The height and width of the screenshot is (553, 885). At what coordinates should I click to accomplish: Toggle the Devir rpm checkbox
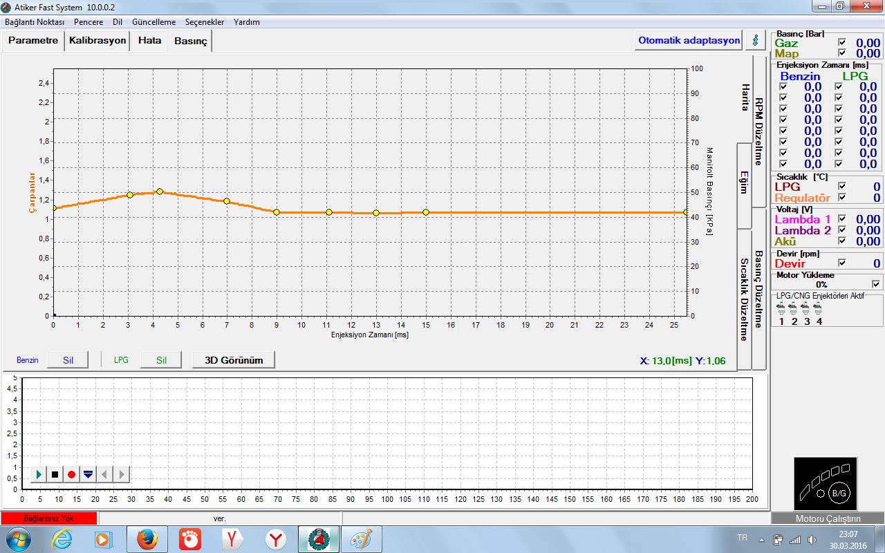841,263
